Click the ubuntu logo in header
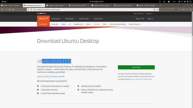This screenshot has width=193, height=108. (x=43, y=19)
